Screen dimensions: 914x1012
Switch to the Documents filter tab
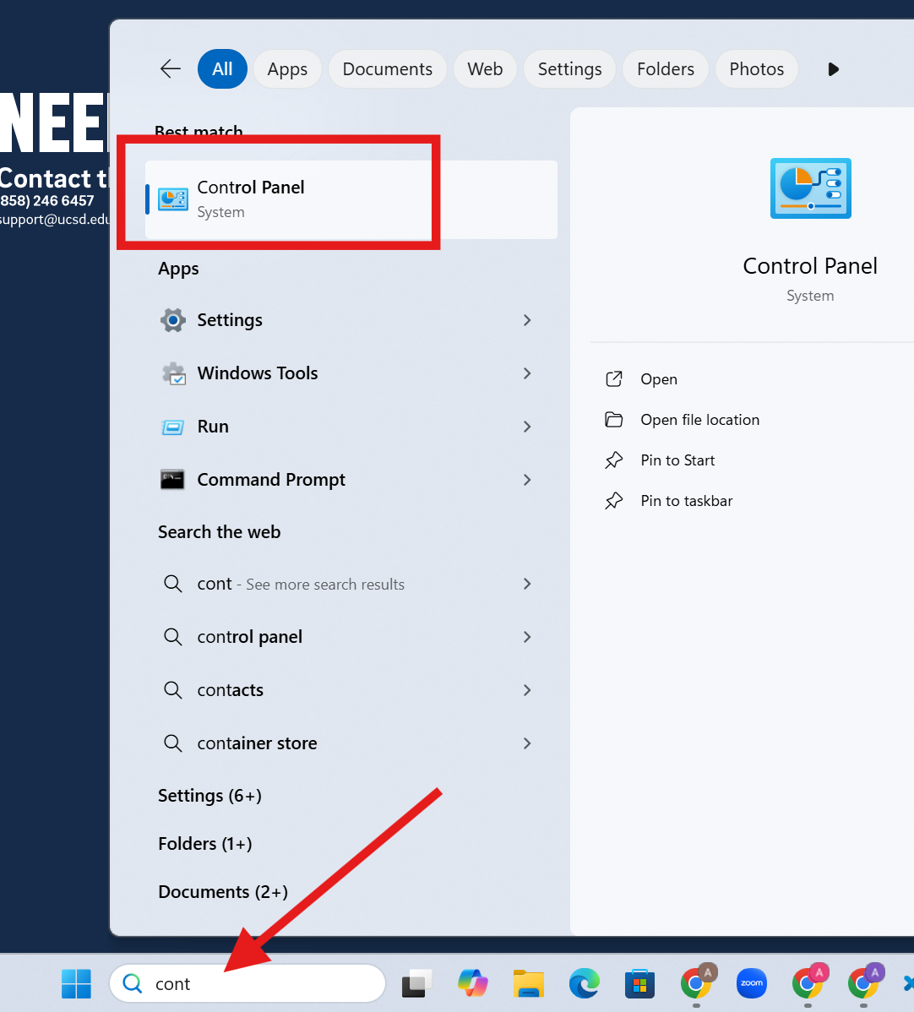coord(387,69)
